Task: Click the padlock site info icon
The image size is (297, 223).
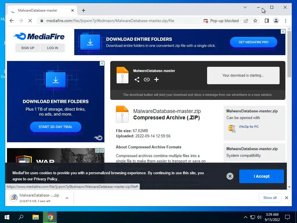Action: [42, 21]
